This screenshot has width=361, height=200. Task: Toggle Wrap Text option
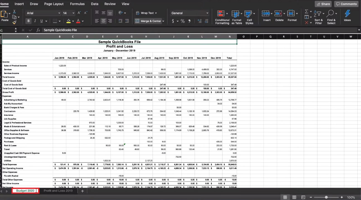pyautogui.click(x=146, y=13)
